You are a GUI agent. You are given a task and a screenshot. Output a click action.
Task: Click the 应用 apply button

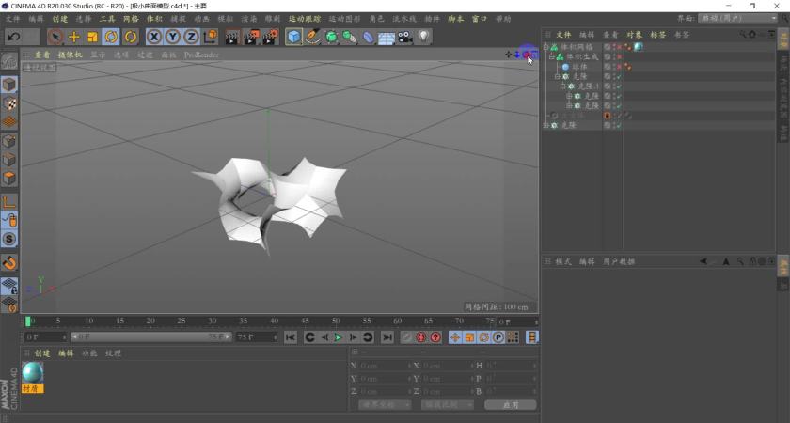[x=510, y=405]
